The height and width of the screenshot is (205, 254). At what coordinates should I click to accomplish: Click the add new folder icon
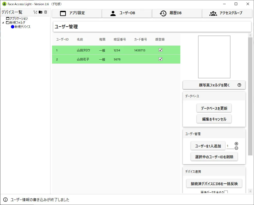click(x=40, y=12)
